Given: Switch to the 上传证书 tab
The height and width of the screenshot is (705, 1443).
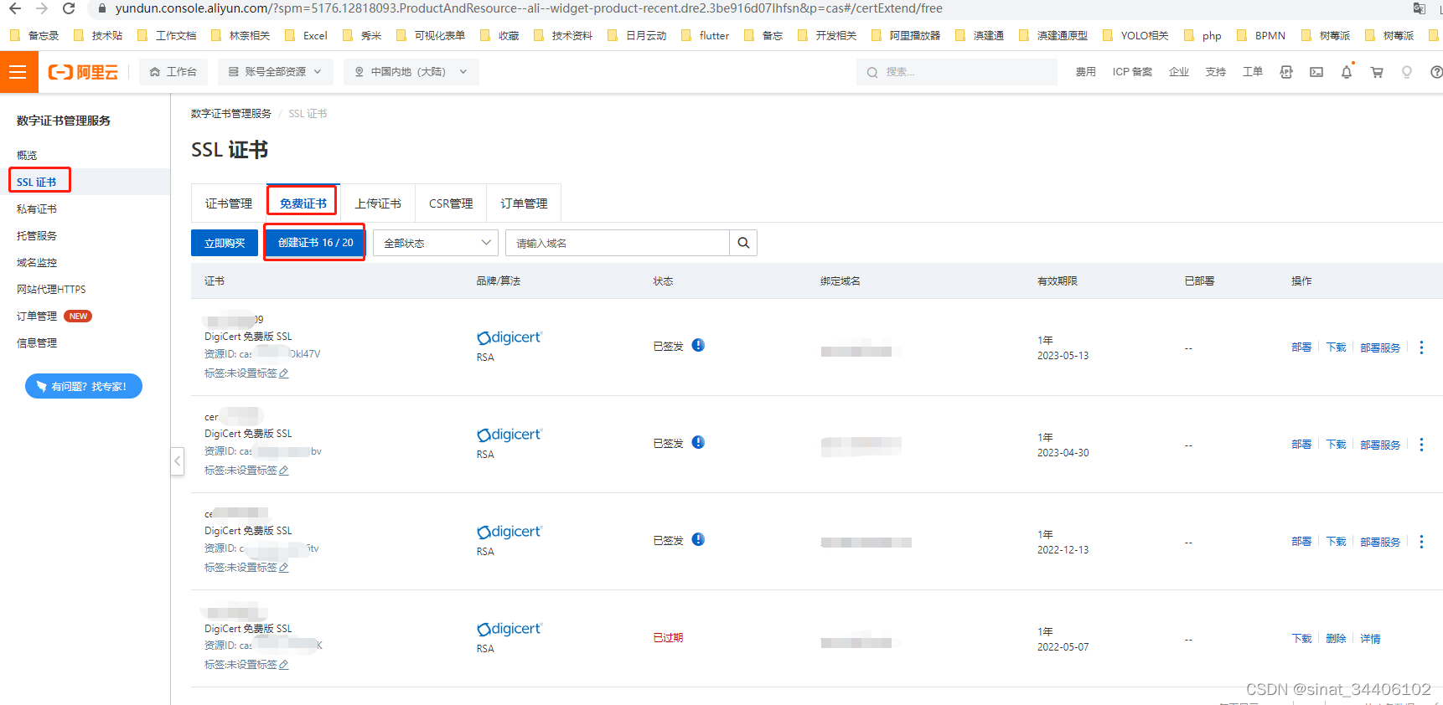Looking at the screenshot, I should click(378, 203).
